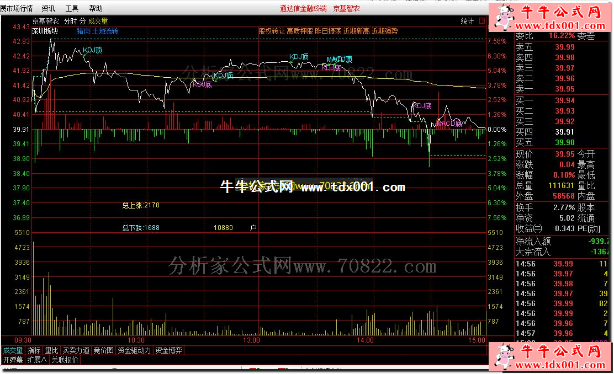The image size is (614, 374).
Task: Click the 猪肉 concept tag
Action: [83, 31]
